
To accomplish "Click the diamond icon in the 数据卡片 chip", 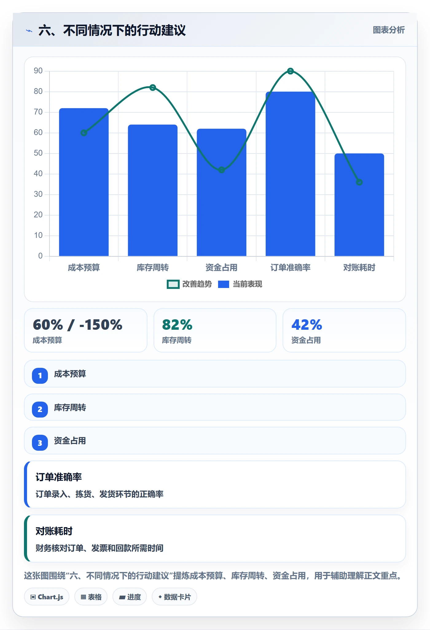I will 160,597.
